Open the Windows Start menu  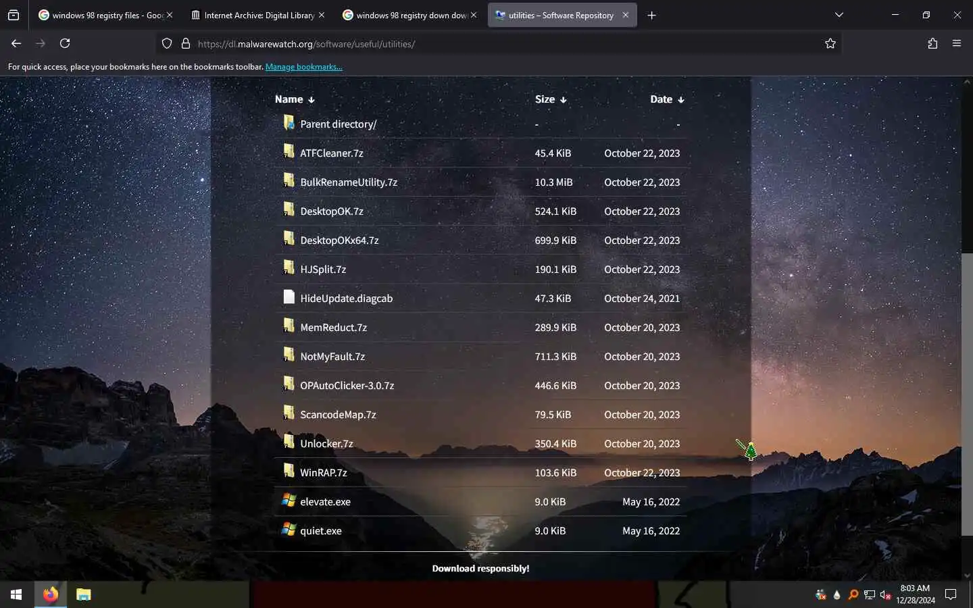click(x=16, y=594)
